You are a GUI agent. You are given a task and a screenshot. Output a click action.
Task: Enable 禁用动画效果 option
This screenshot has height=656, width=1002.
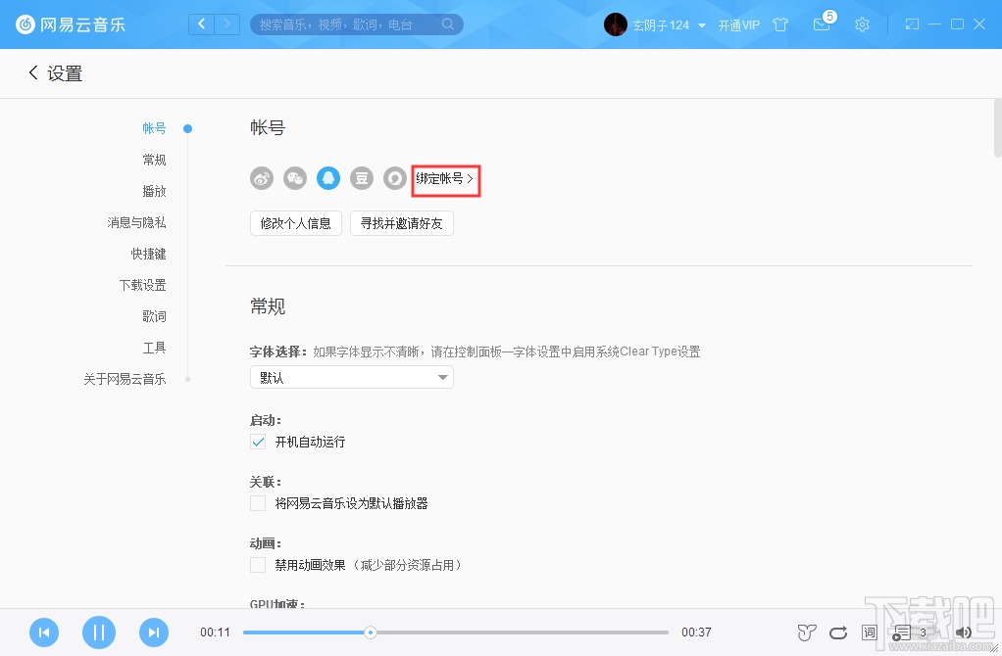[257, 565]
